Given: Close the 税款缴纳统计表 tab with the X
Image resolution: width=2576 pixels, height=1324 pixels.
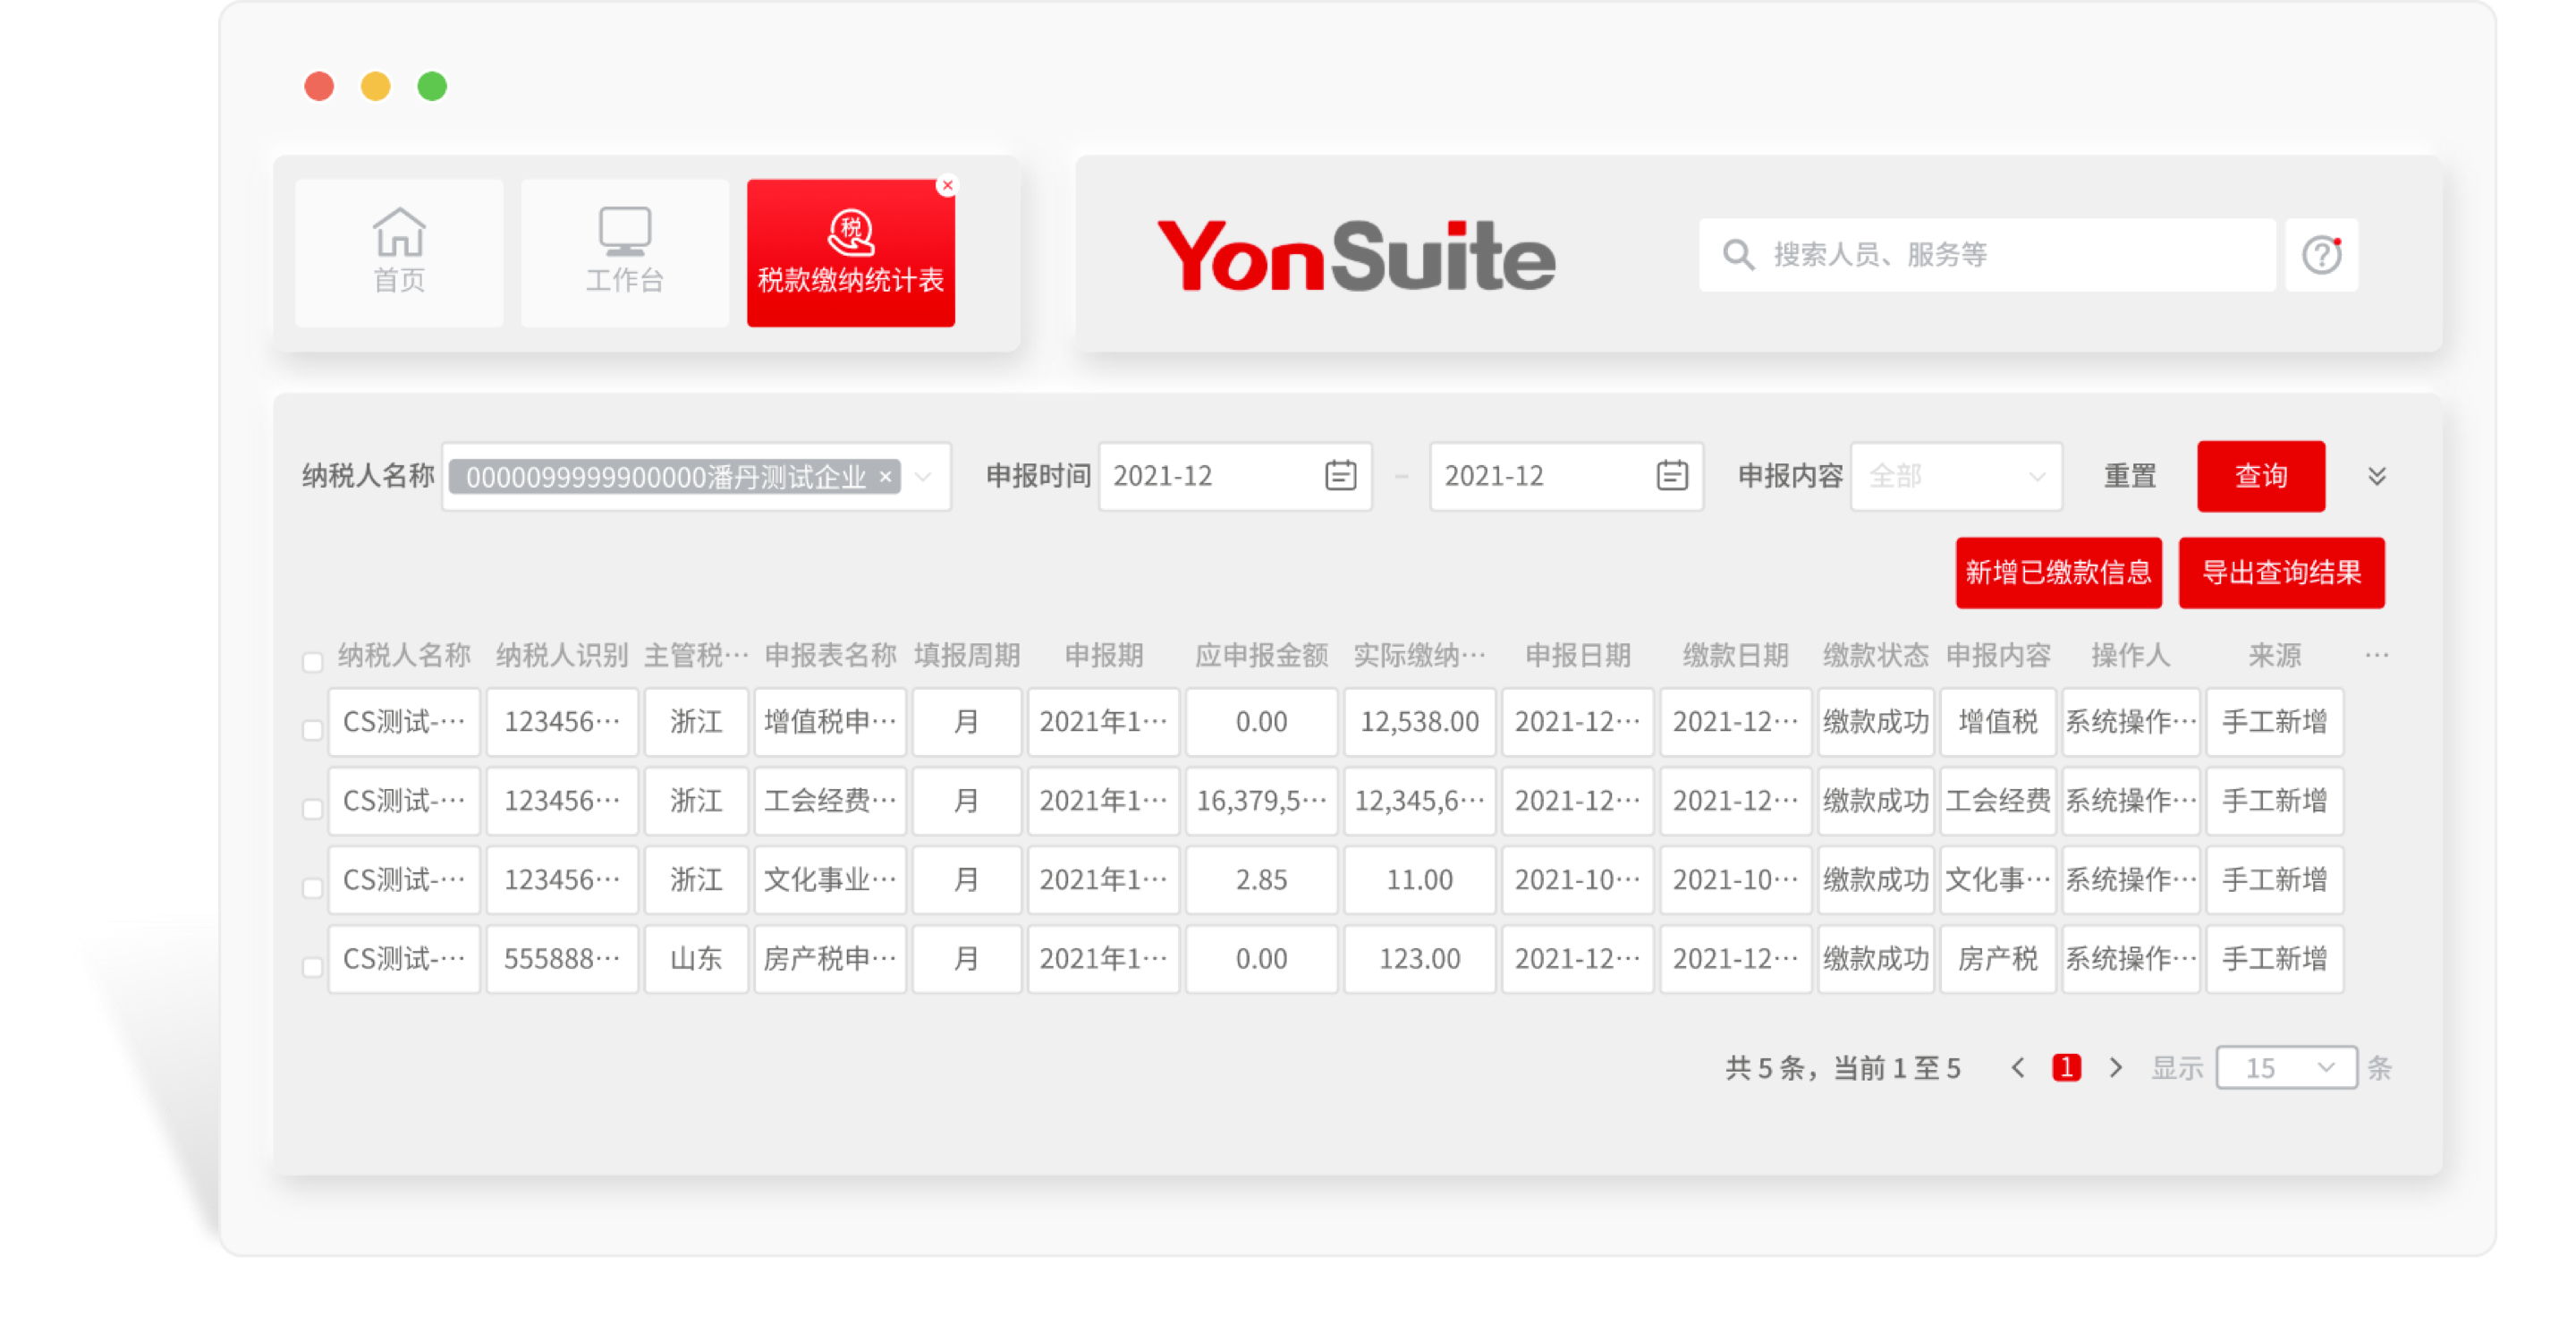Looking at the screenshot, I should tap(947, 185).
